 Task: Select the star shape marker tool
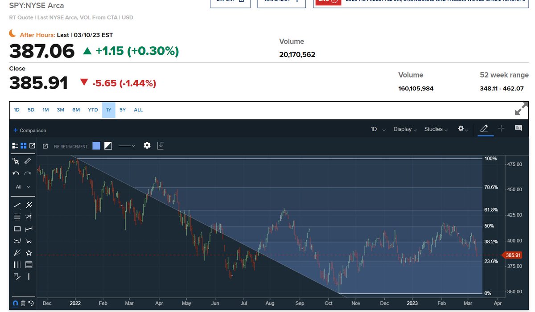click(x=29, y=253)
